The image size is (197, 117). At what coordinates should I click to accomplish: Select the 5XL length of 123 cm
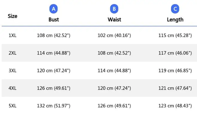click(175, 106)
